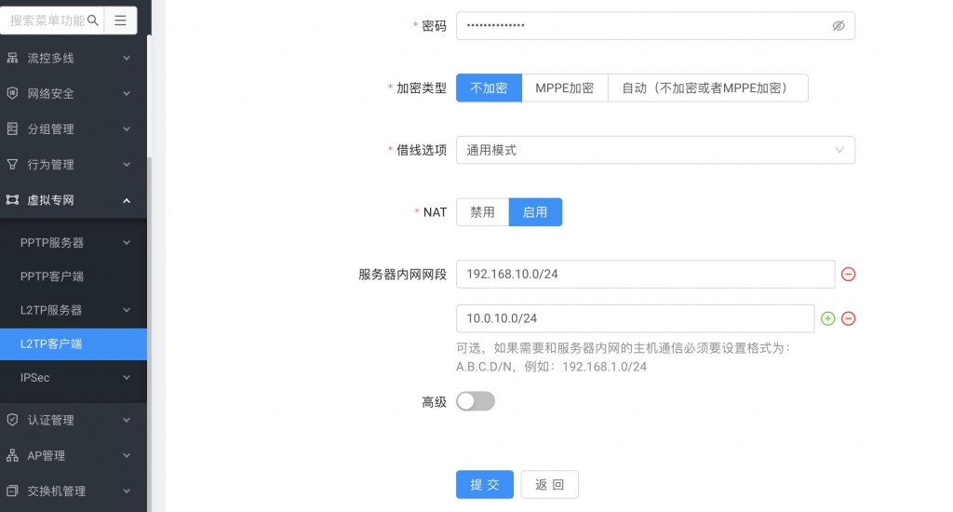The width and height of the screenshot is (953, 512).
Task: Remove the 10.0.10.0/24 subnet row
Action: click(x=849, y=318)
